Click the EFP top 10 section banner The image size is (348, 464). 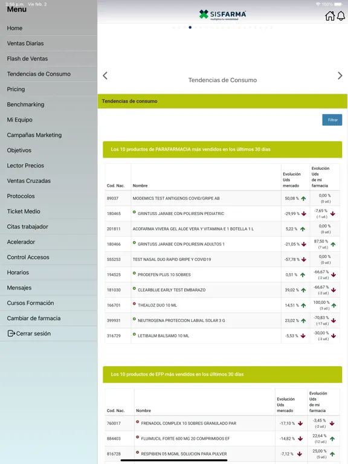222,375
